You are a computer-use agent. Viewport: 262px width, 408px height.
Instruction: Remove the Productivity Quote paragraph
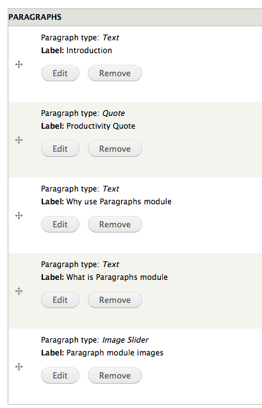point(115,149)
